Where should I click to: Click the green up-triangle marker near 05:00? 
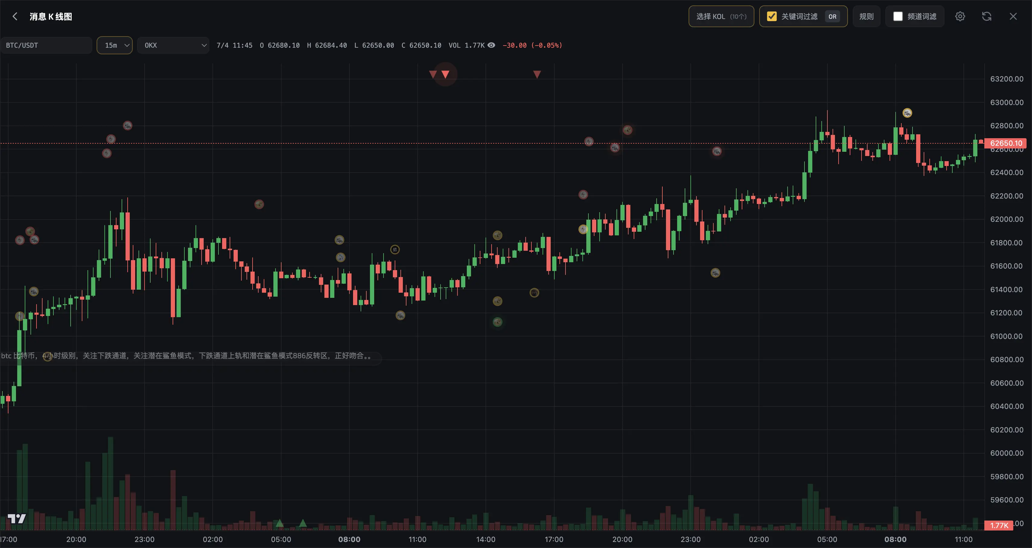click(280, 523)
